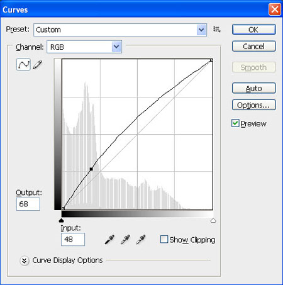Click the Output value field

pos(28,204)
